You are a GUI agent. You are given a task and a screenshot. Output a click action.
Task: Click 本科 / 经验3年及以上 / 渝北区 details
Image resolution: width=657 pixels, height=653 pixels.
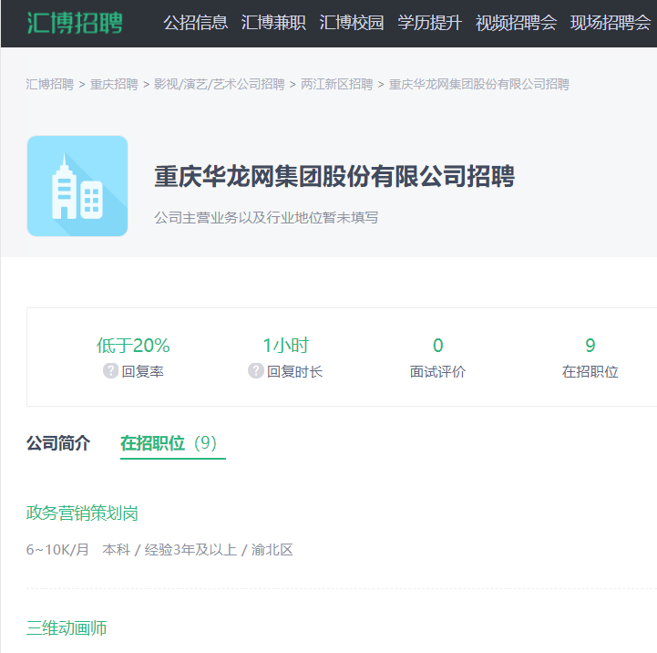[x=198, y=549]
